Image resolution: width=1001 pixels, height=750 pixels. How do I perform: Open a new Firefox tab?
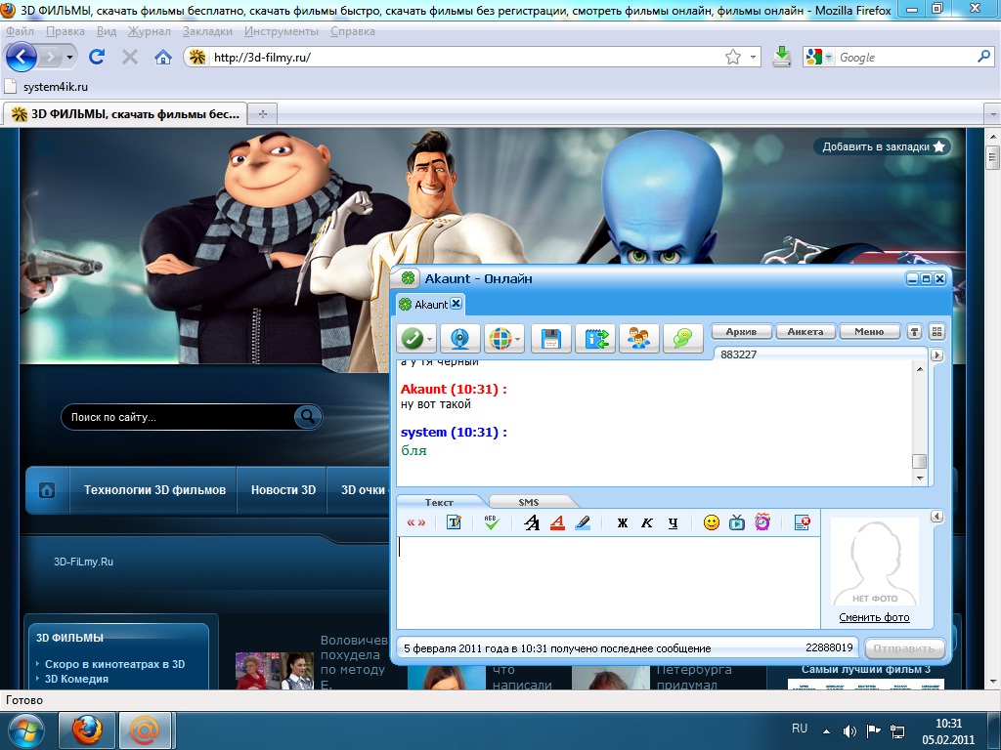tap(262, 114)
